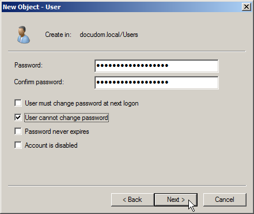The image size is (254, 214).
Task: Click the 'Password:' field label
Action: (28, 65)
